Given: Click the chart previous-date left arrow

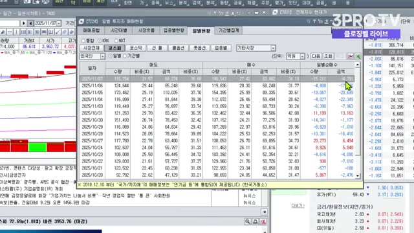Looking at the screenshot, I should (x=30, y=23).
